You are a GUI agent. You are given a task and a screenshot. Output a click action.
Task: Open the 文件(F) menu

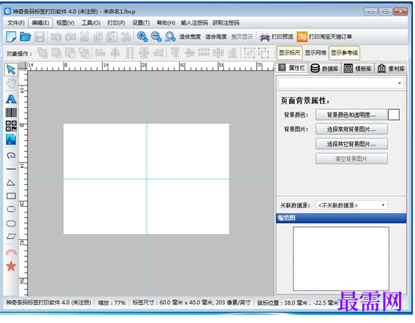point(16,23)
